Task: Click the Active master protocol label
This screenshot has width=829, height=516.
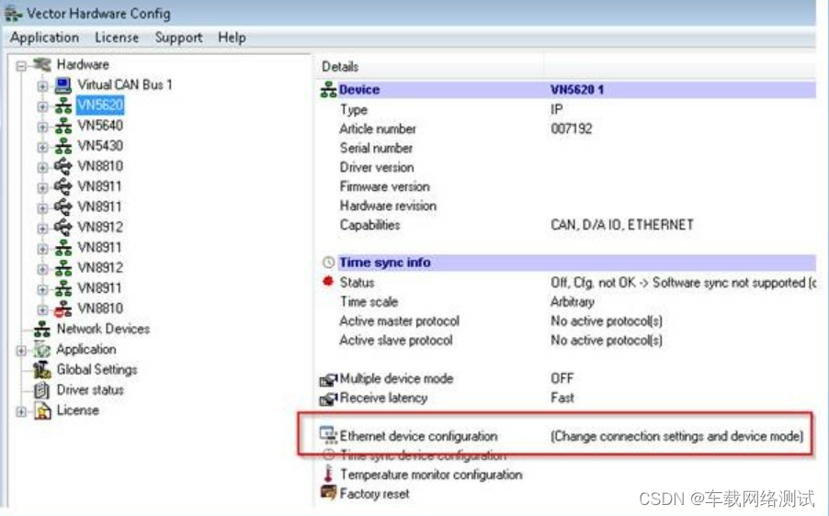Action: pyautogui.click(x=399, y=321)
